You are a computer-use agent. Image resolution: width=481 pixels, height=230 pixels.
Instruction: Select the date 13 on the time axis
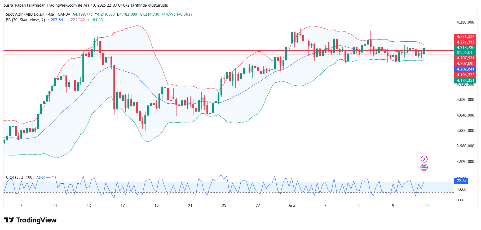point(89,206)
